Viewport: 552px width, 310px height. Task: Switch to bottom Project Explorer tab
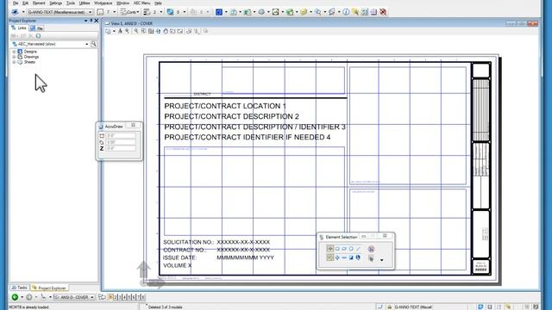(x=49, y=288)
